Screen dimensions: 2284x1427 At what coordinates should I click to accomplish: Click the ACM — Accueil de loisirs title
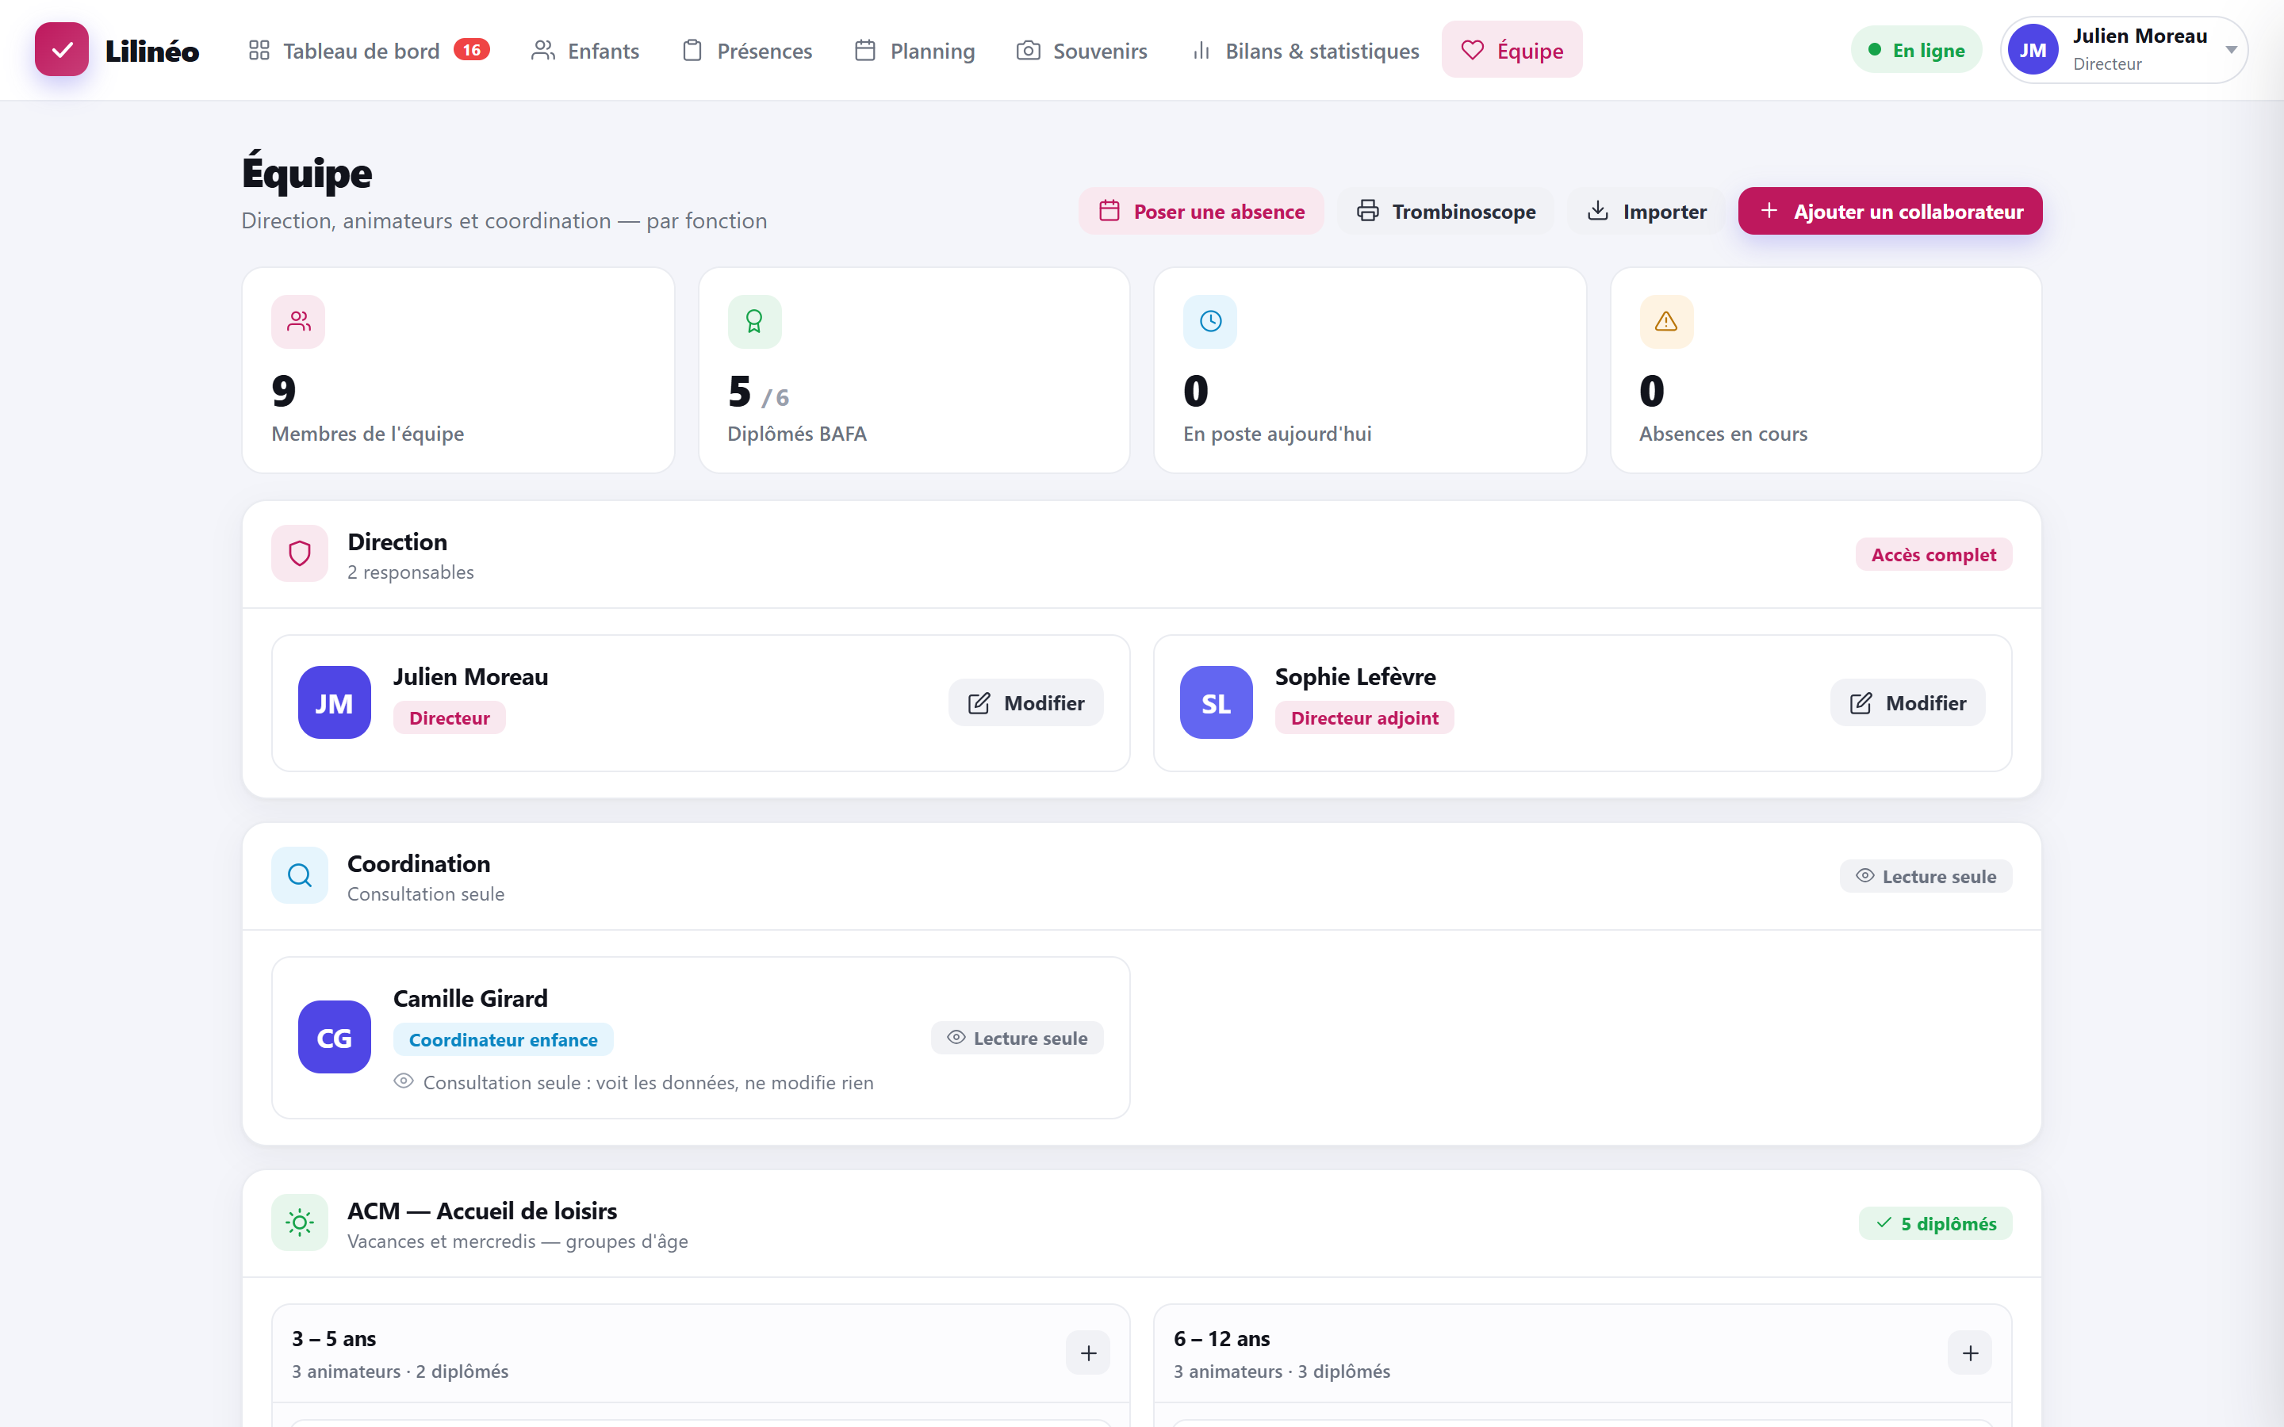click(x=481, y=1211)
